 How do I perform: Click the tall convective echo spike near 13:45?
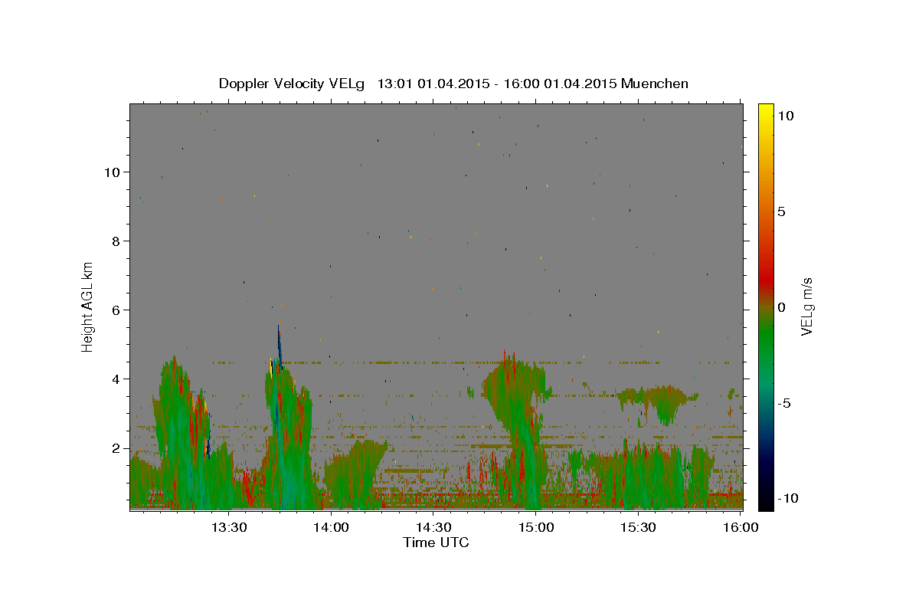pyautogui.click(x=280, y=349)
